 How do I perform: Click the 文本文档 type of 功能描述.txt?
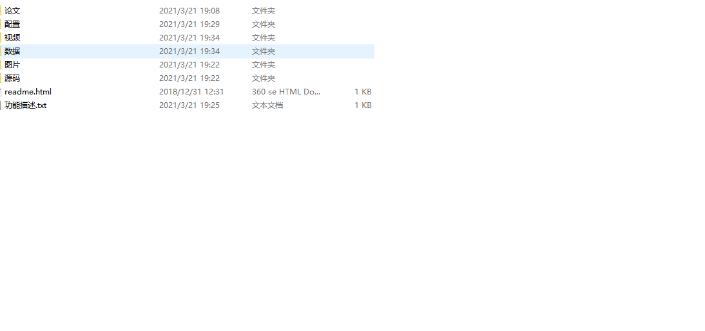(267, 105)
